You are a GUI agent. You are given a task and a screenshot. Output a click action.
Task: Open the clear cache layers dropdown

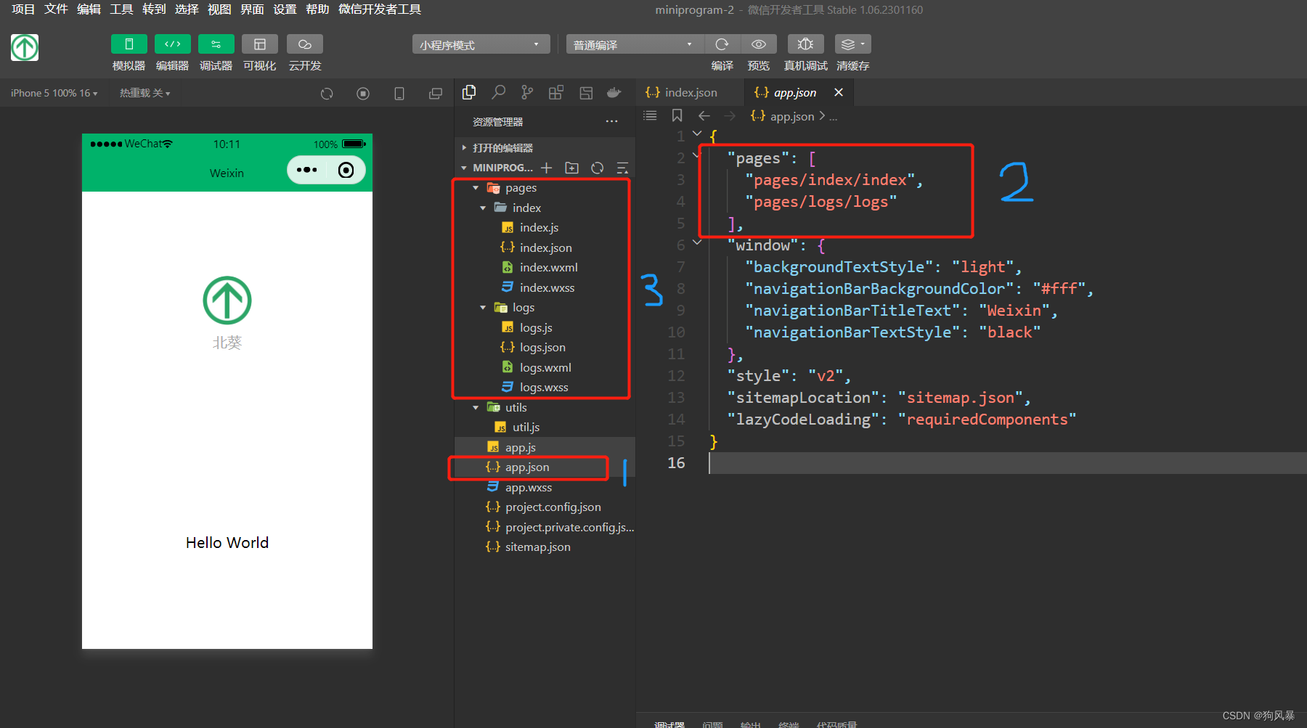pyautogui.click(x=852, y=44)
